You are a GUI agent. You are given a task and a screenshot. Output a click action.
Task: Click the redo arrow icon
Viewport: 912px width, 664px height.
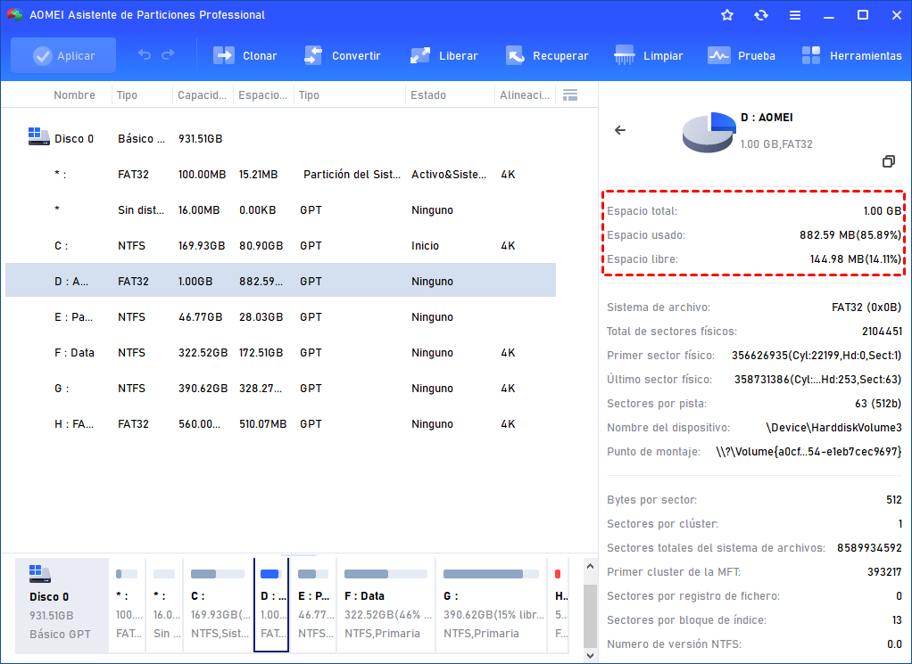[168, 55]
